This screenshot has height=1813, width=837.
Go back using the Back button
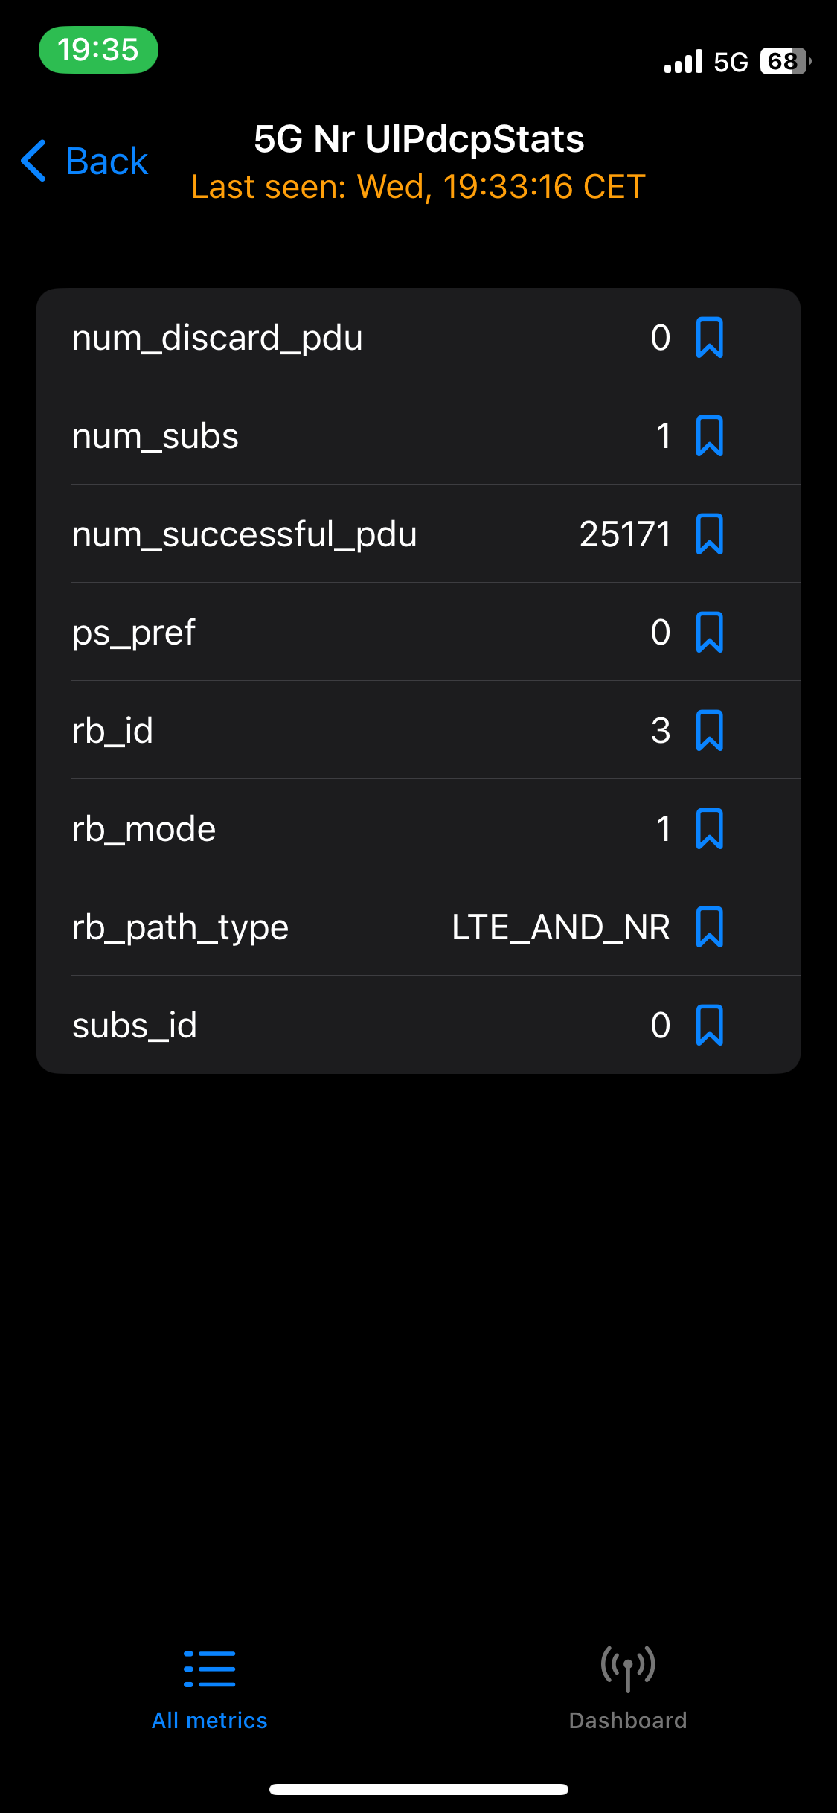(84, 161)
